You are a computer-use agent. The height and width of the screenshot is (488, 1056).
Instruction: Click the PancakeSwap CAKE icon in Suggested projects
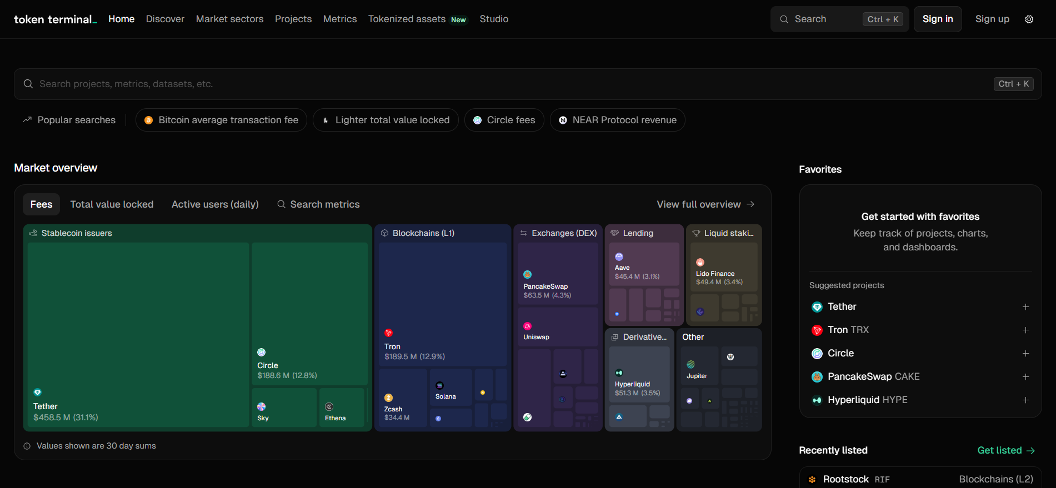(817, 377)
